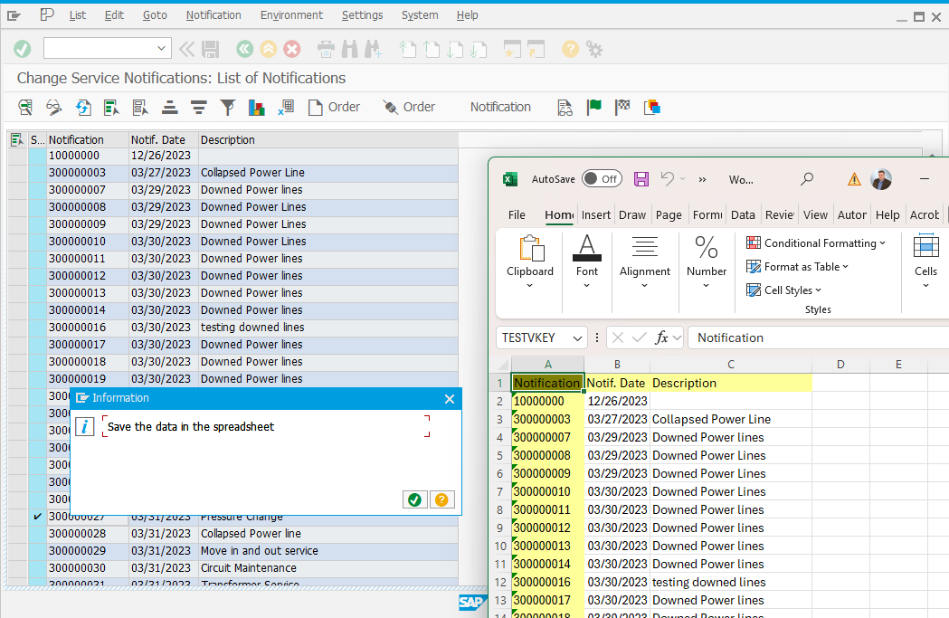Click the SAP green Back arrow icon

click(x=244, y=49)
